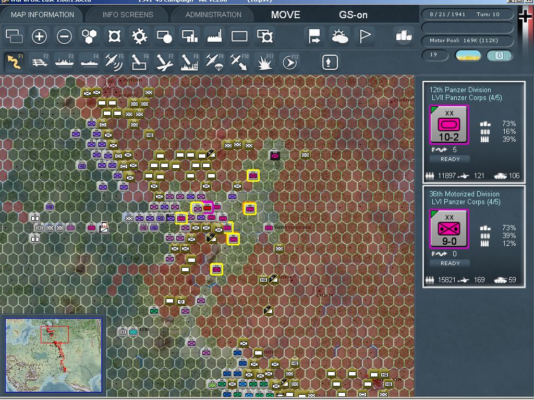
Task: Click the flag with arrow icon
Action: click(314, 36)
